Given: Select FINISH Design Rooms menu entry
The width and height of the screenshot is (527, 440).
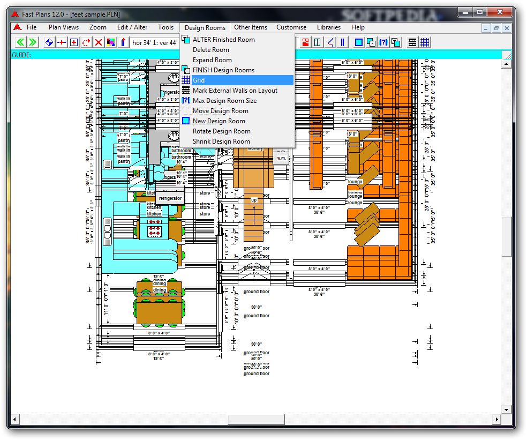Looking at the screenshot, I should 237,70.
